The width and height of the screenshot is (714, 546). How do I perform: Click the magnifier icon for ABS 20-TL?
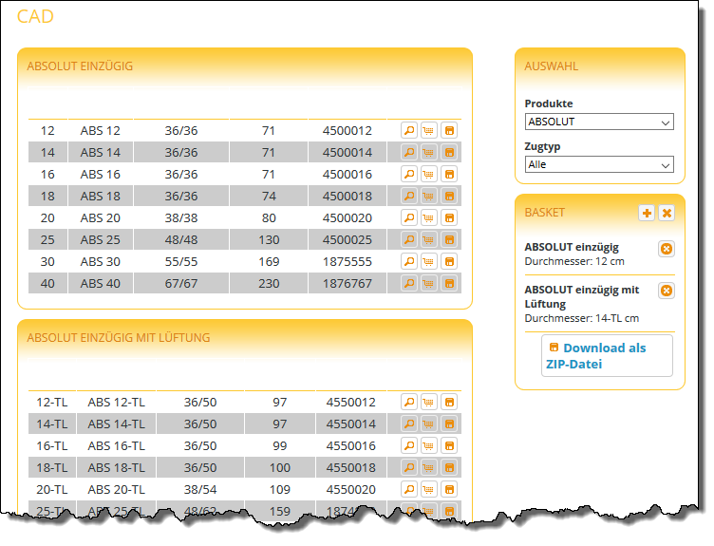pyautogui.click(x=409, y=489)
